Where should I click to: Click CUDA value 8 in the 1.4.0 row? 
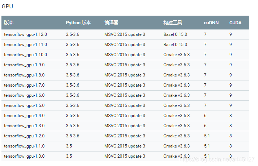click(230, 116)
